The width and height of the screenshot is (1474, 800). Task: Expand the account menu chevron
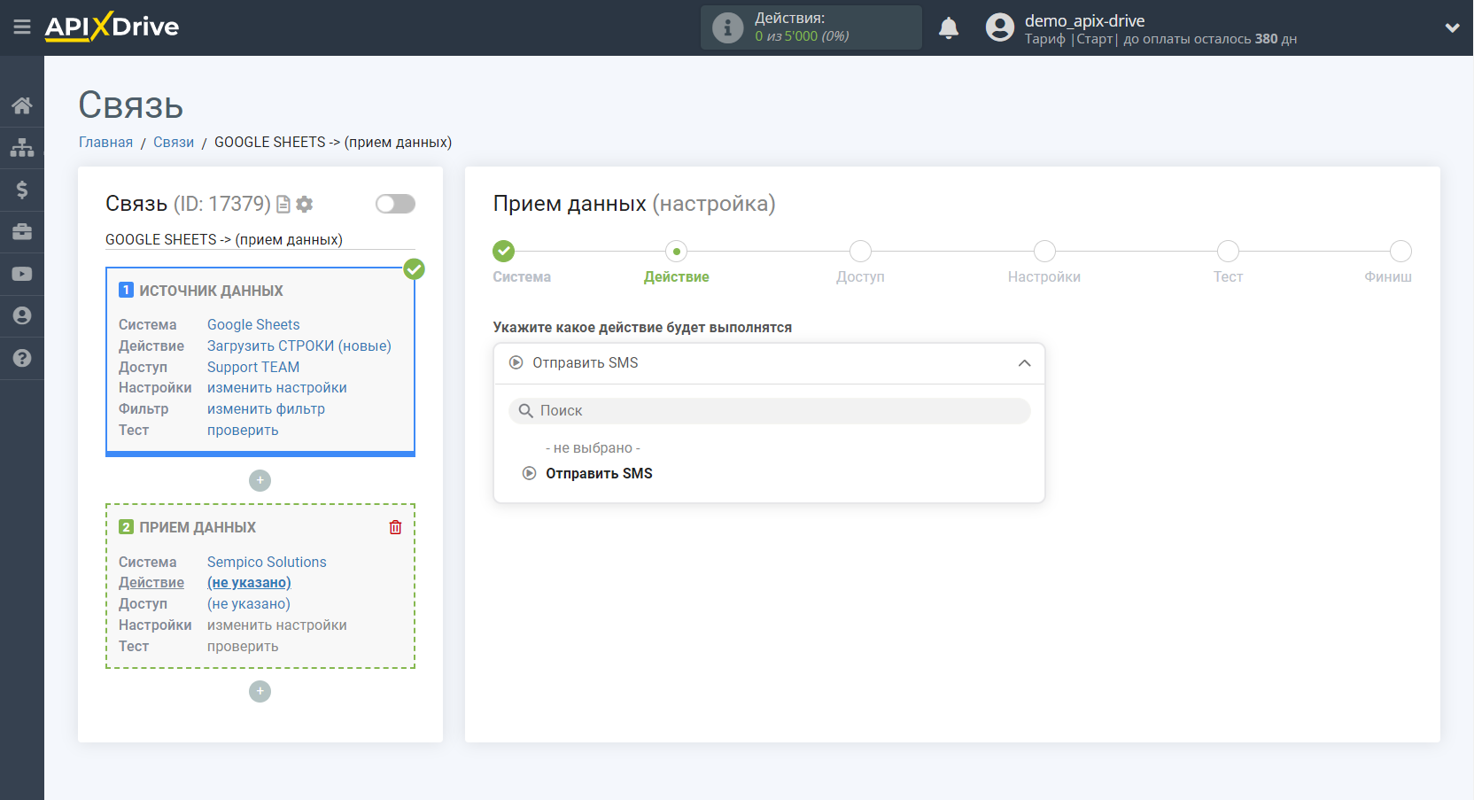1452,27
